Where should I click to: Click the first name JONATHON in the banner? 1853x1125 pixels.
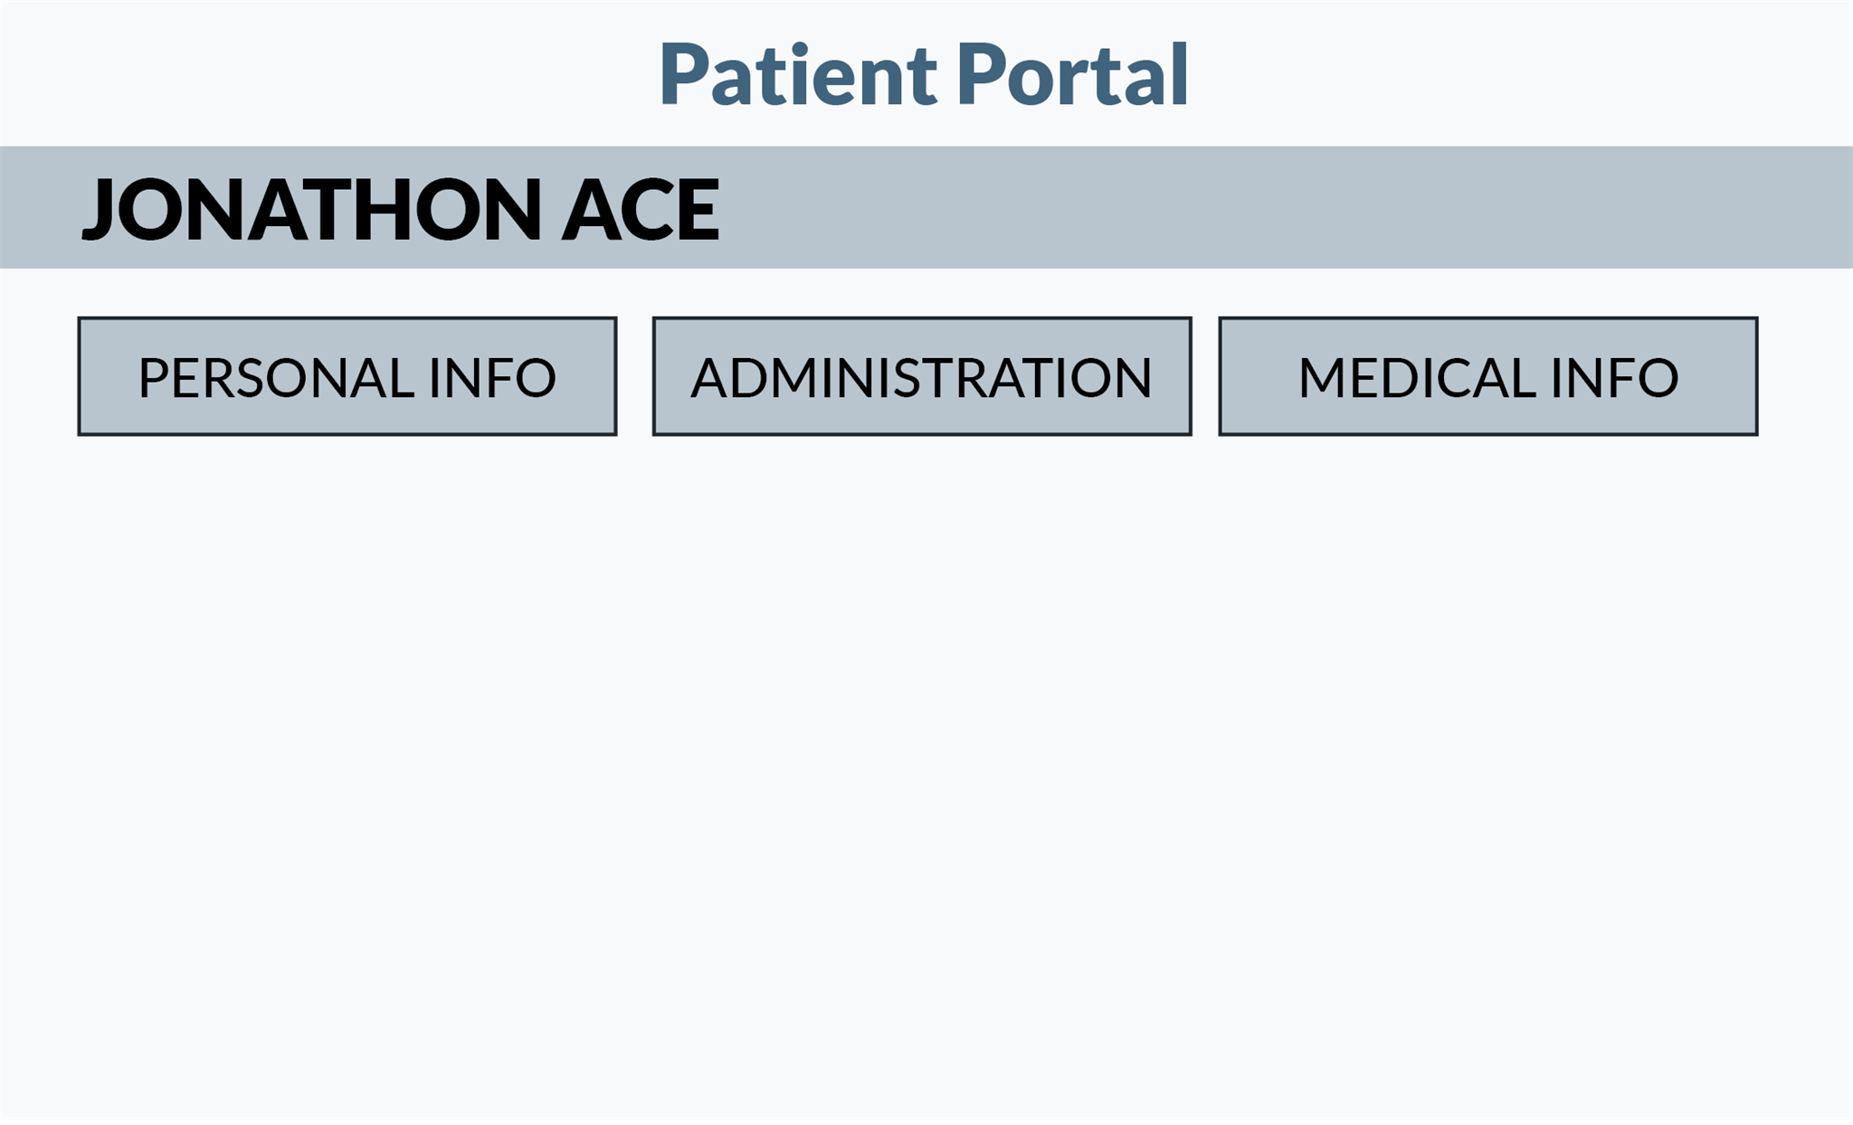tap(312, 209)
